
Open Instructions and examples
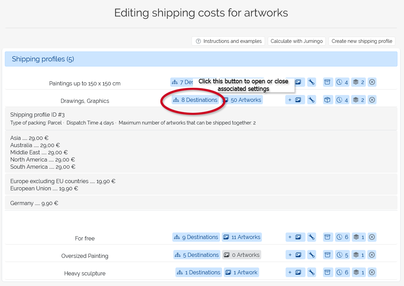pos(228,41)
